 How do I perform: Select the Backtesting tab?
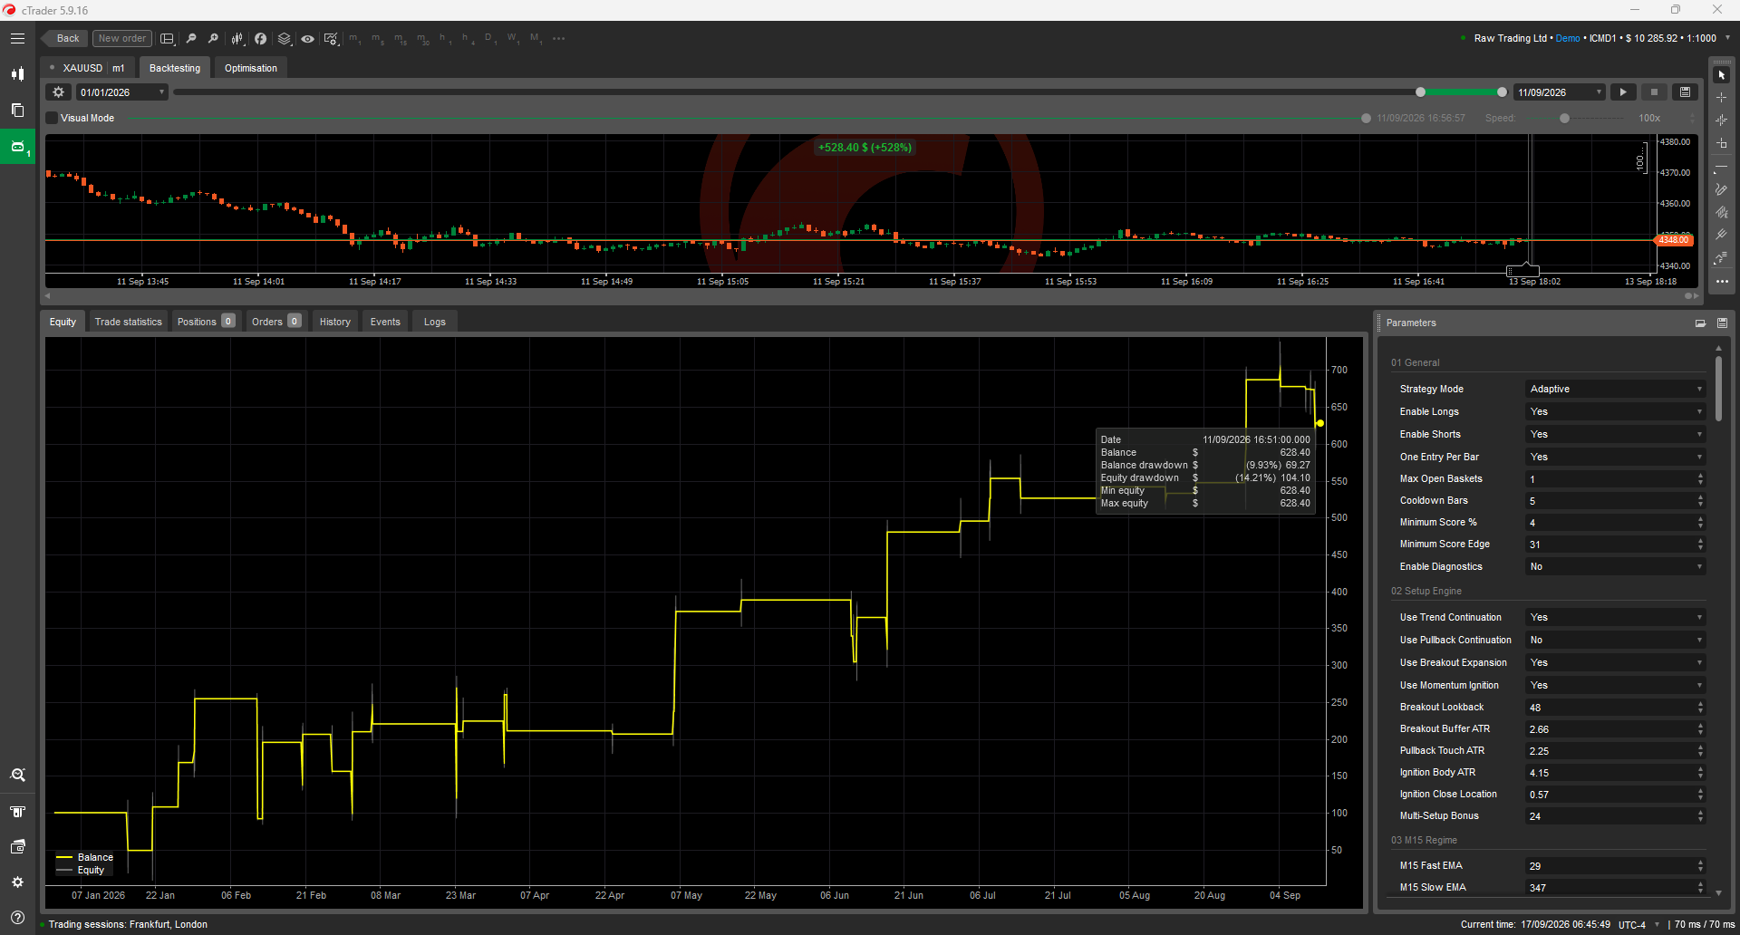(175, 68)
